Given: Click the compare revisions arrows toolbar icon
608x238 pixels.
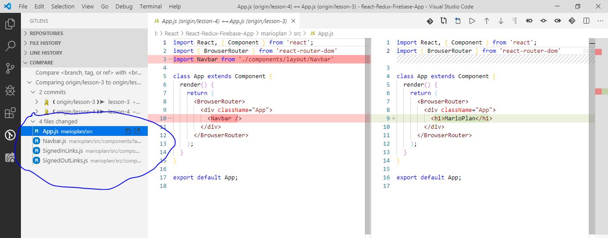Looking at the screenshot, I should 444,21.
